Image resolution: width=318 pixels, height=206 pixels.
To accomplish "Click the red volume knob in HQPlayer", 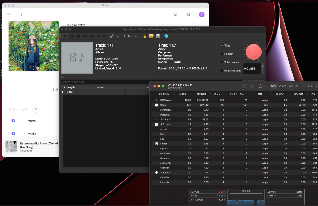I will pos(253,52).
